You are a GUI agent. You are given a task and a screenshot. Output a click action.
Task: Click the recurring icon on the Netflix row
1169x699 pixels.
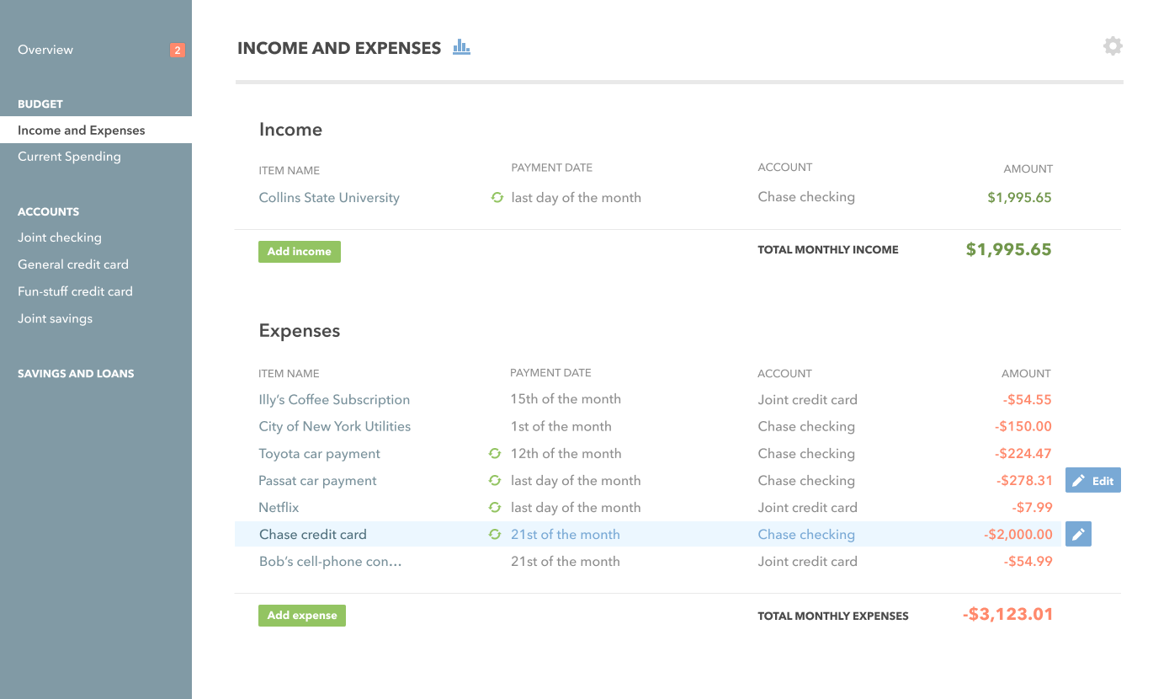click(x=495, y=507)
